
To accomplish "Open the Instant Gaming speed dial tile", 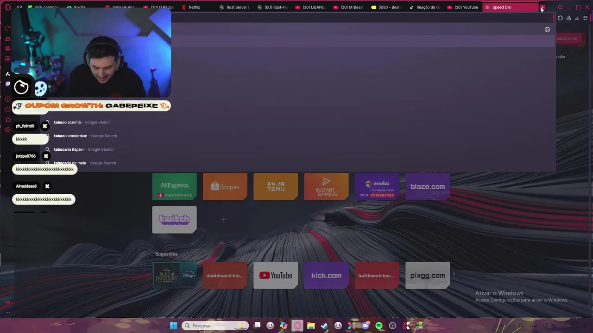I will point(326,186).
